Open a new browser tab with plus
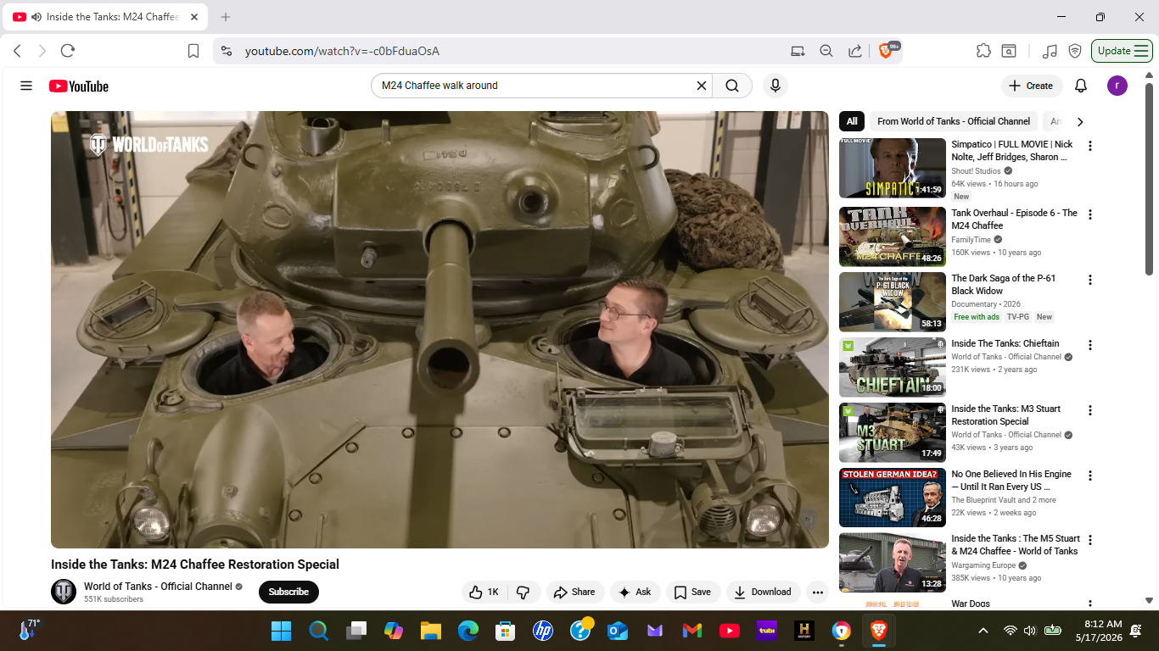 (226, 17)
